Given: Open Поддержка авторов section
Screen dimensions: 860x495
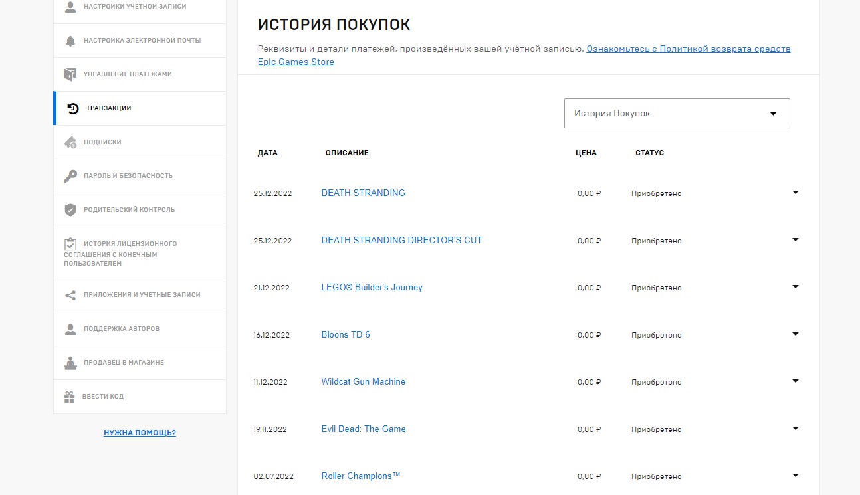Looking at the screenshot, I should [x=140, y=329].
